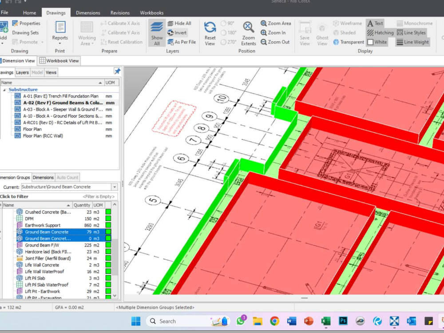444x333 pixels.
Task: Switch to the Workbook View tab
Action: 59,61
